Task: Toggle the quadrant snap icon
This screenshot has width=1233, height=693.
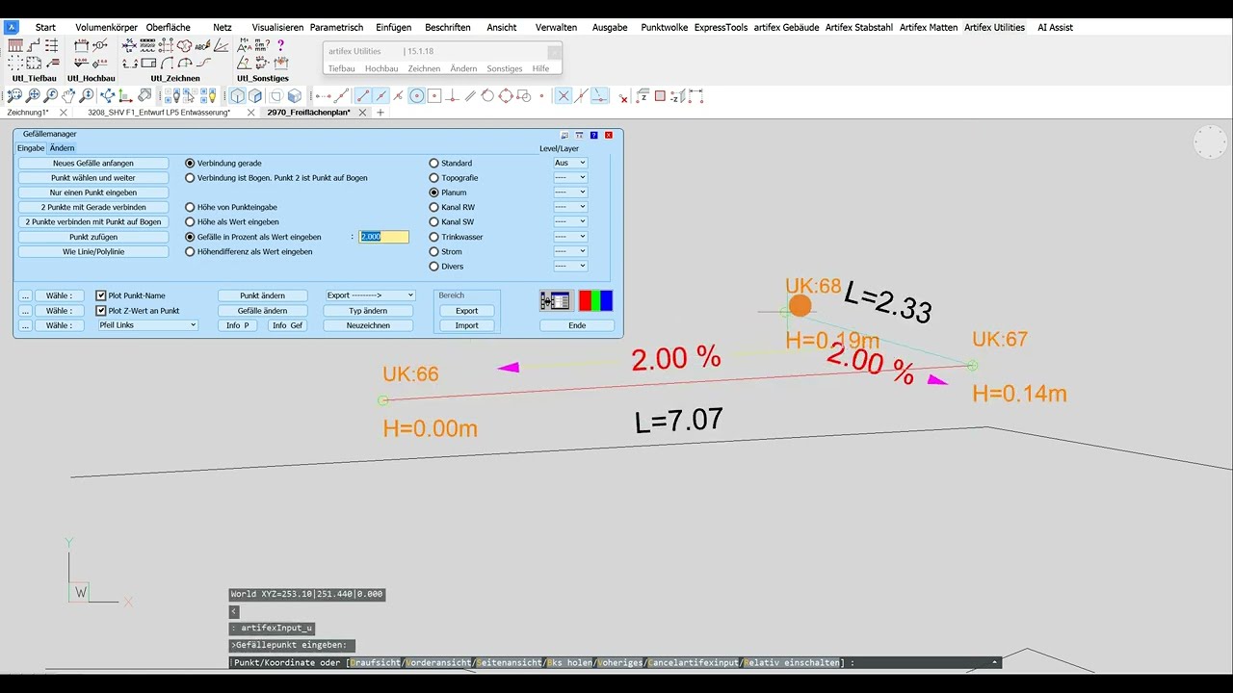Action: [506, 96]
